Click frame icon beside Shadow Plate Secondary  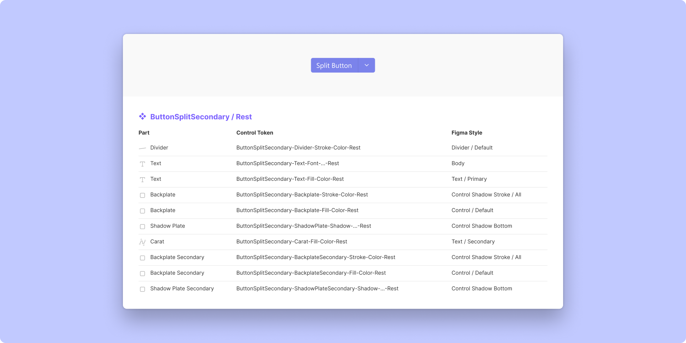click(143, 289)
